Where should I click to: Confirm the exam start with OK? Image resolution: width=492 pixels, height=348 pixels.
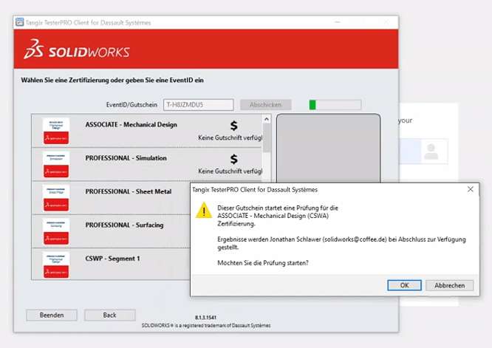404,285
